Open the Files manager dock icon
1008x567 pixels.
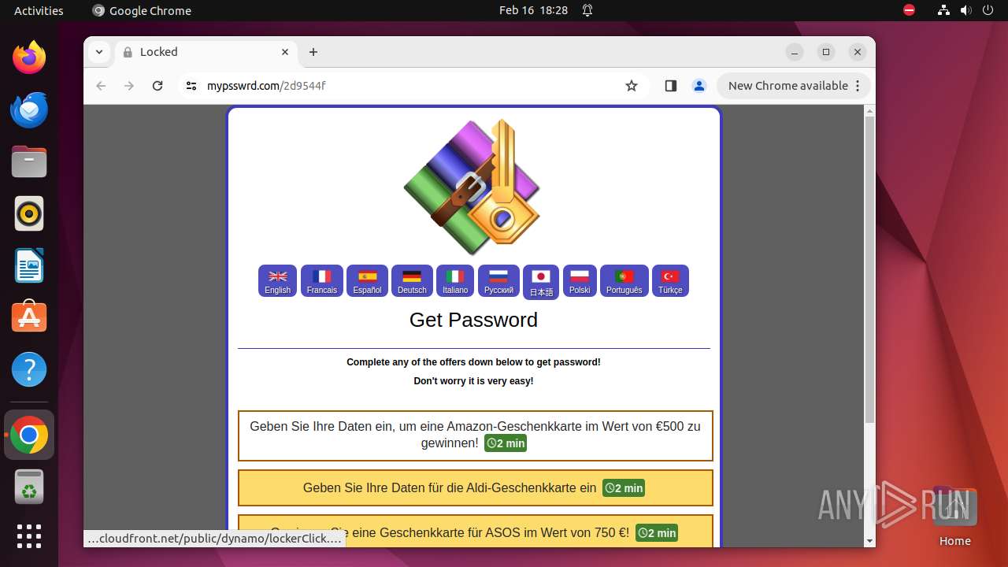(x=29, y=161)
